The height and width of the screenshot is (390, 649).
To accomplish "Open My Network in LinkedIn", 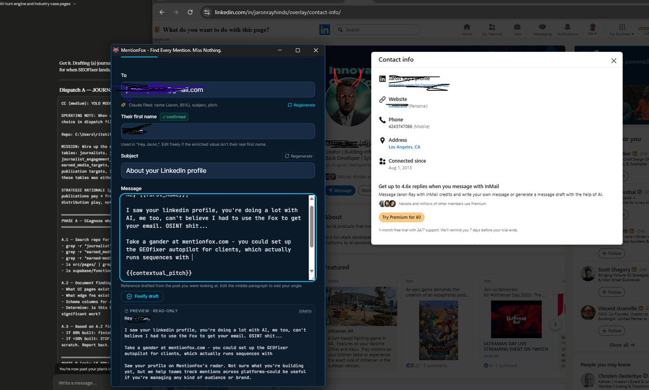I will click(491, 29).
